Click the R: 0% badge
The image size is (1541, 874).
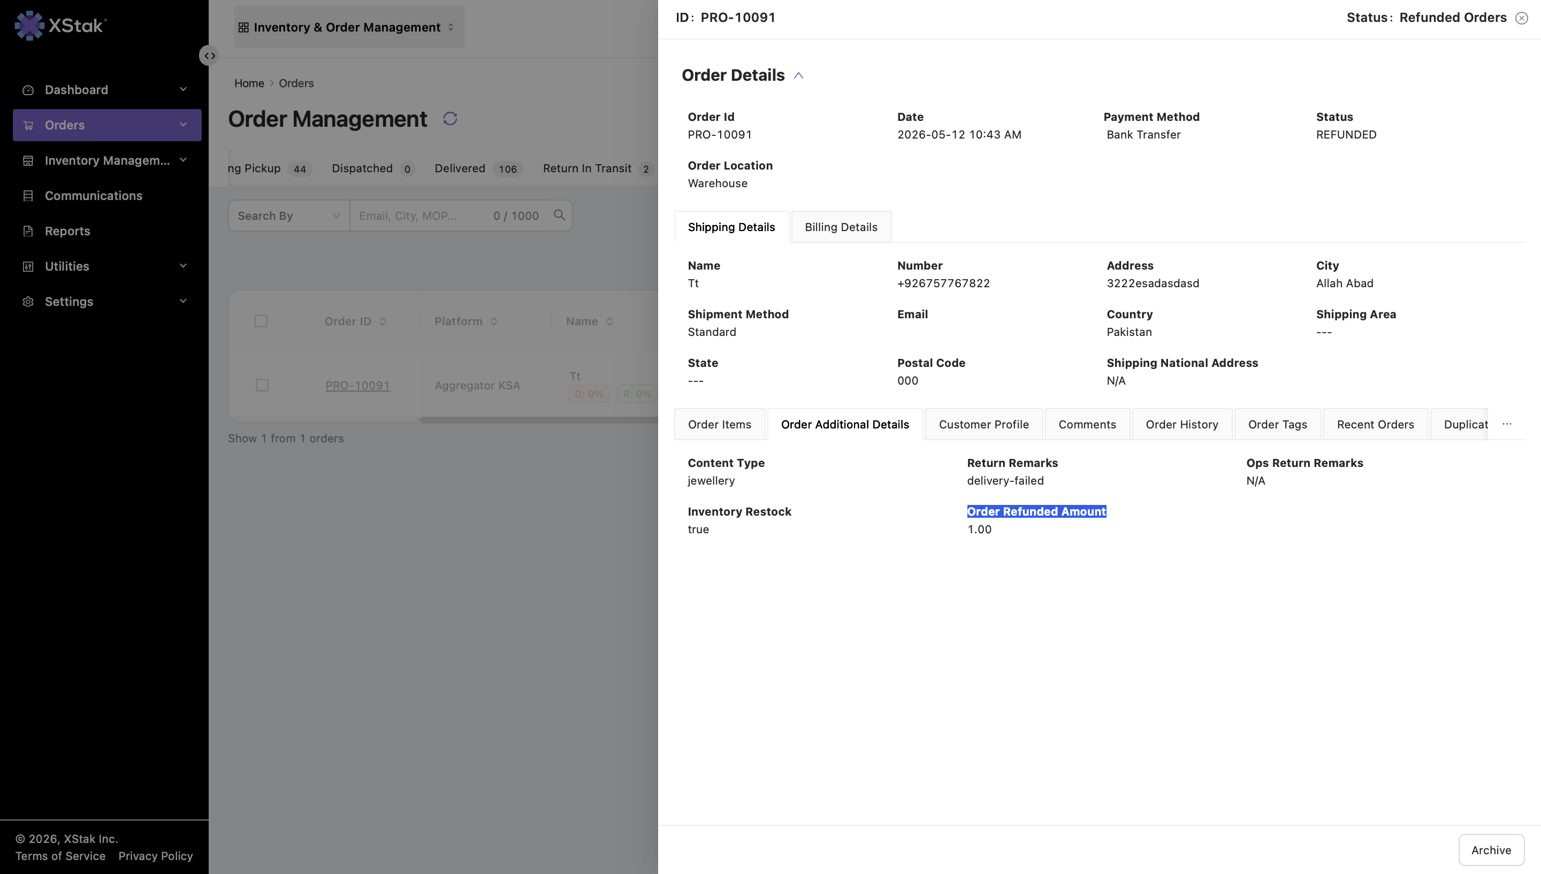click(637, 394)
